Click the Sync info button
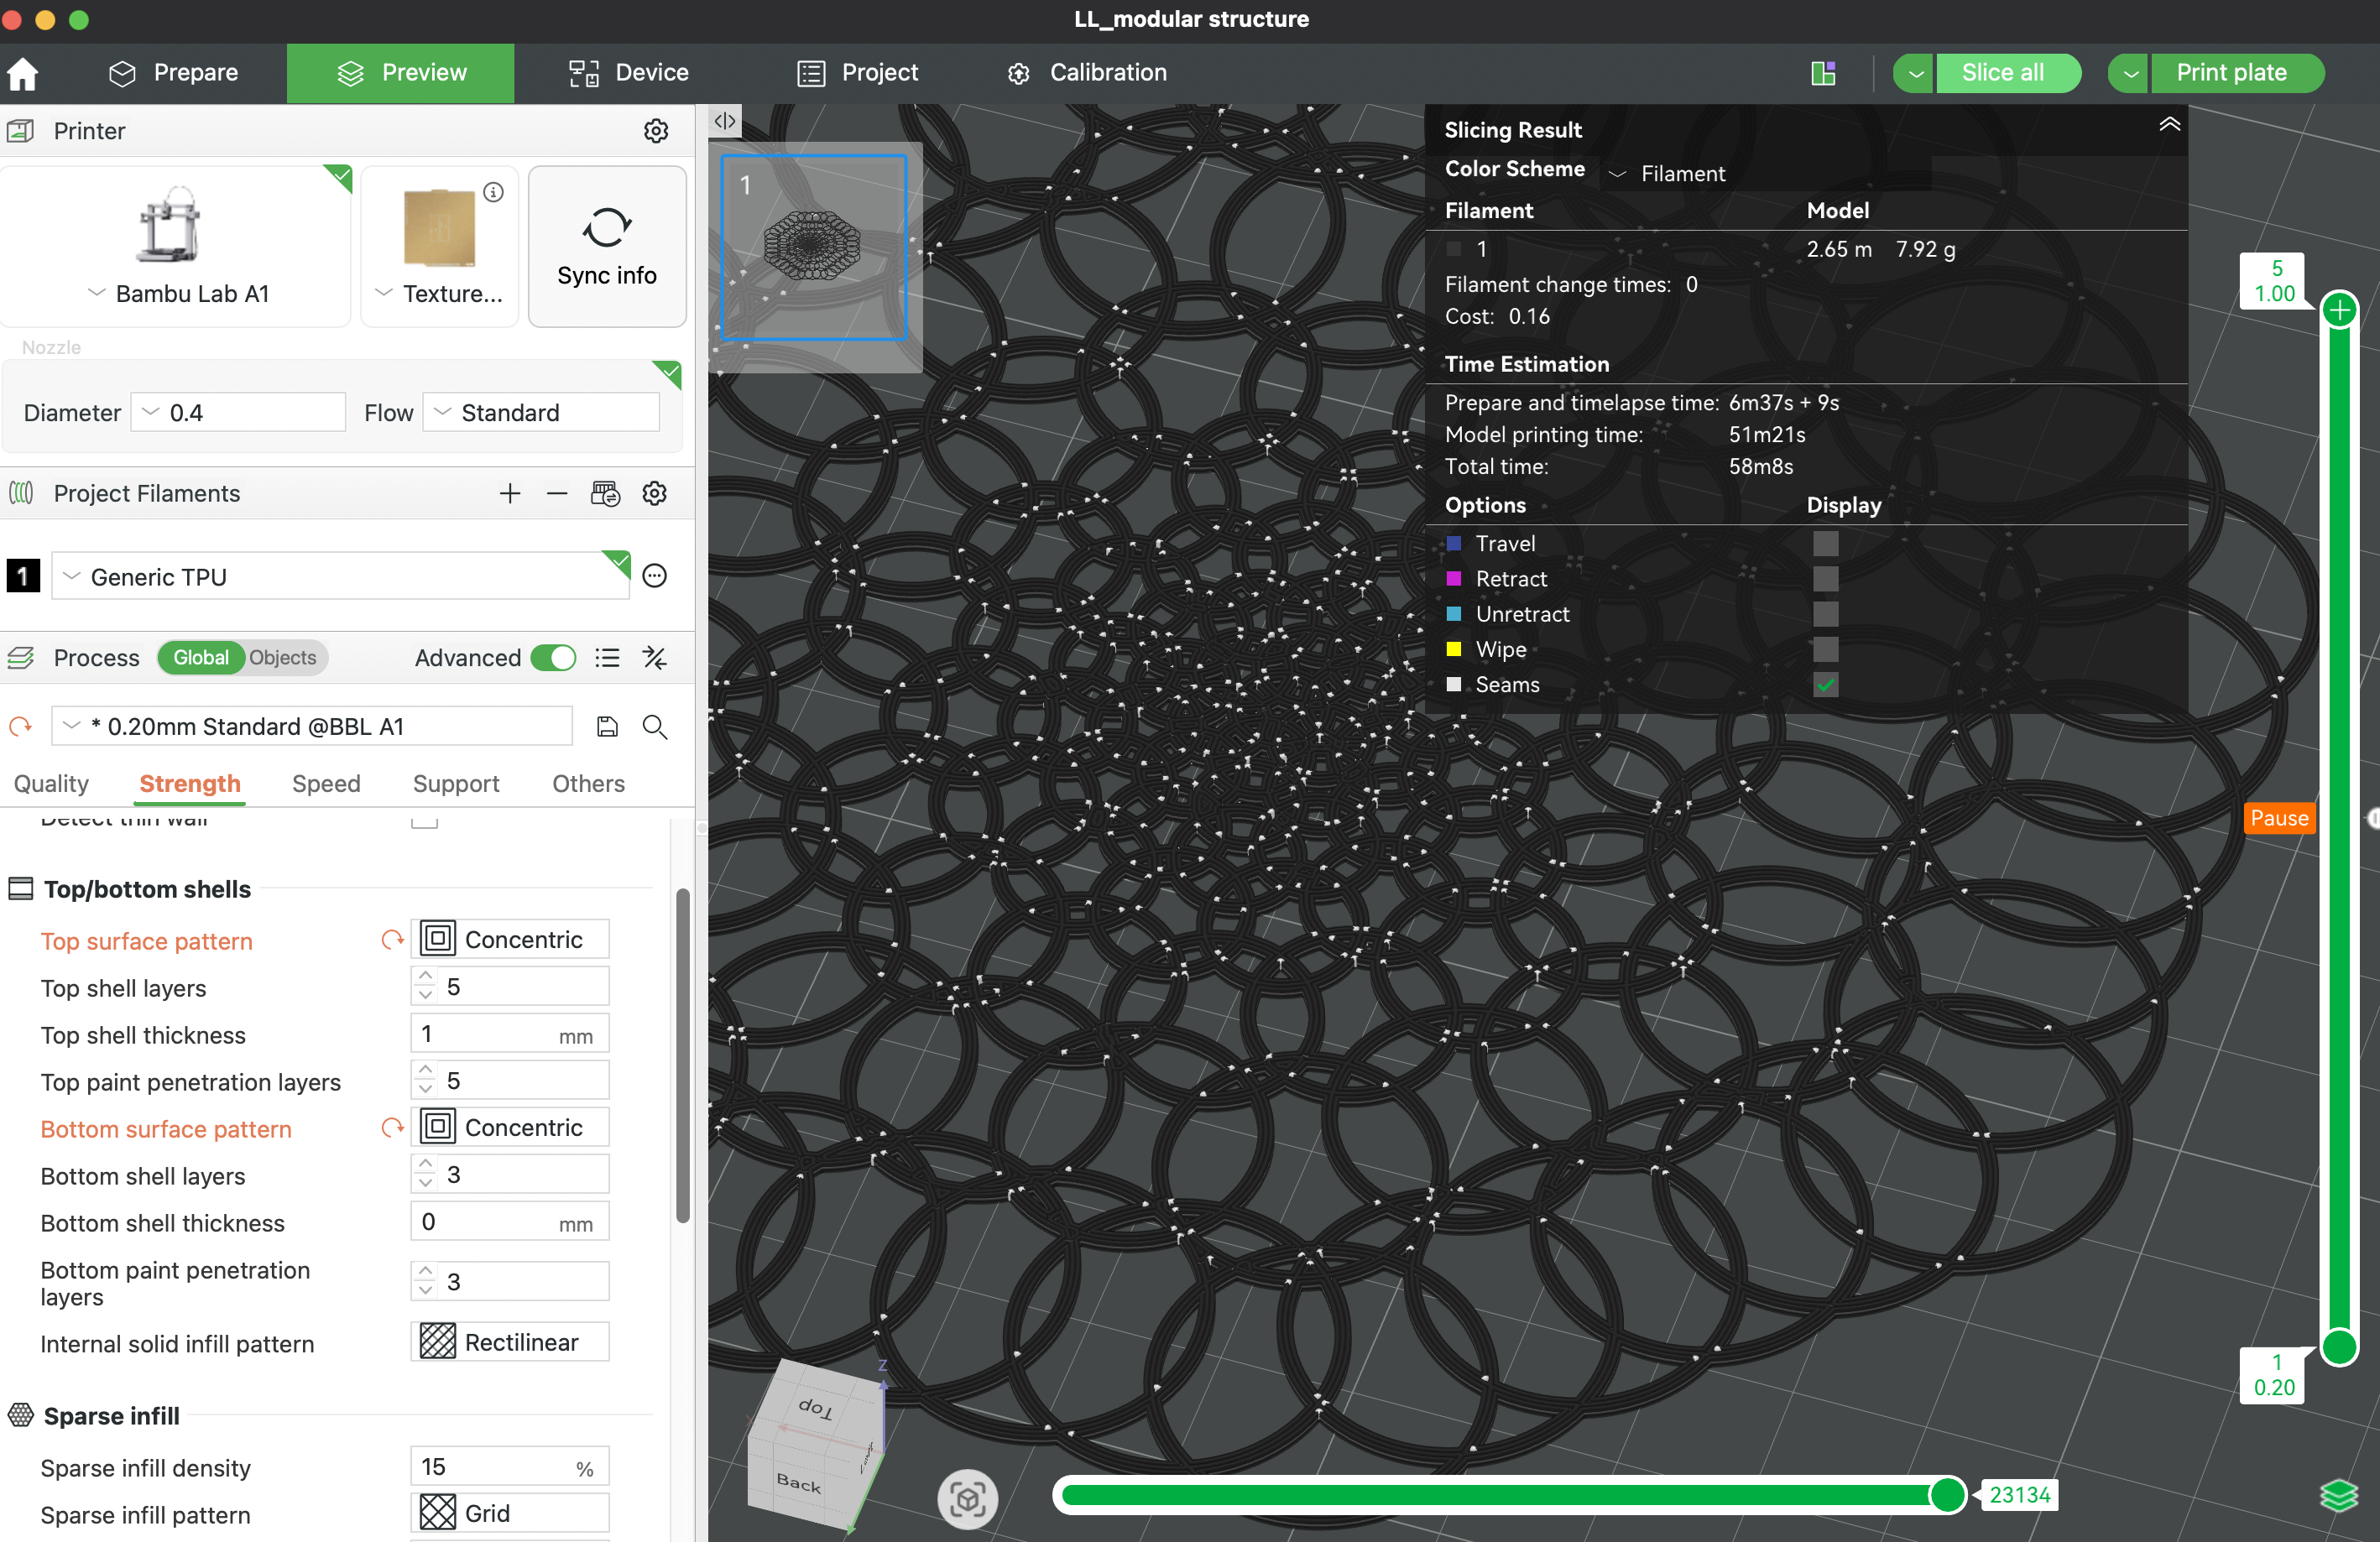The height and width of the screenshot is (1542, 2380). (606, 246)
